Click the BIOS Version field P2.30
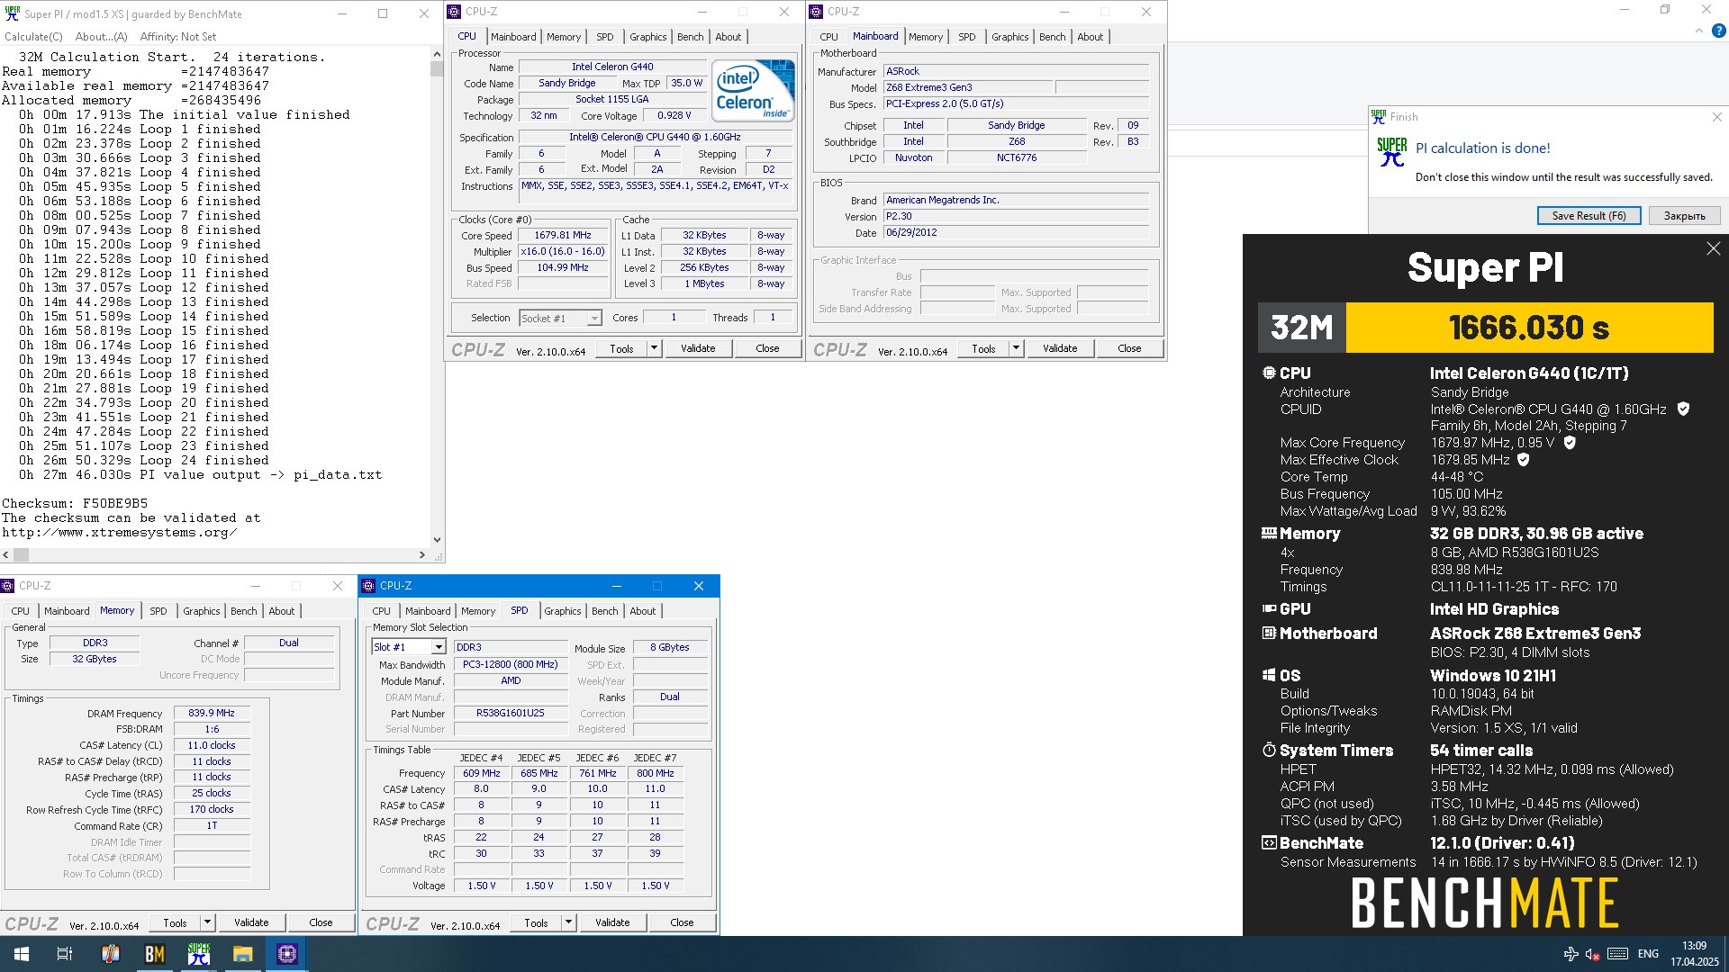Screen dimensions: 1729x972 (x=1016, y=216)
